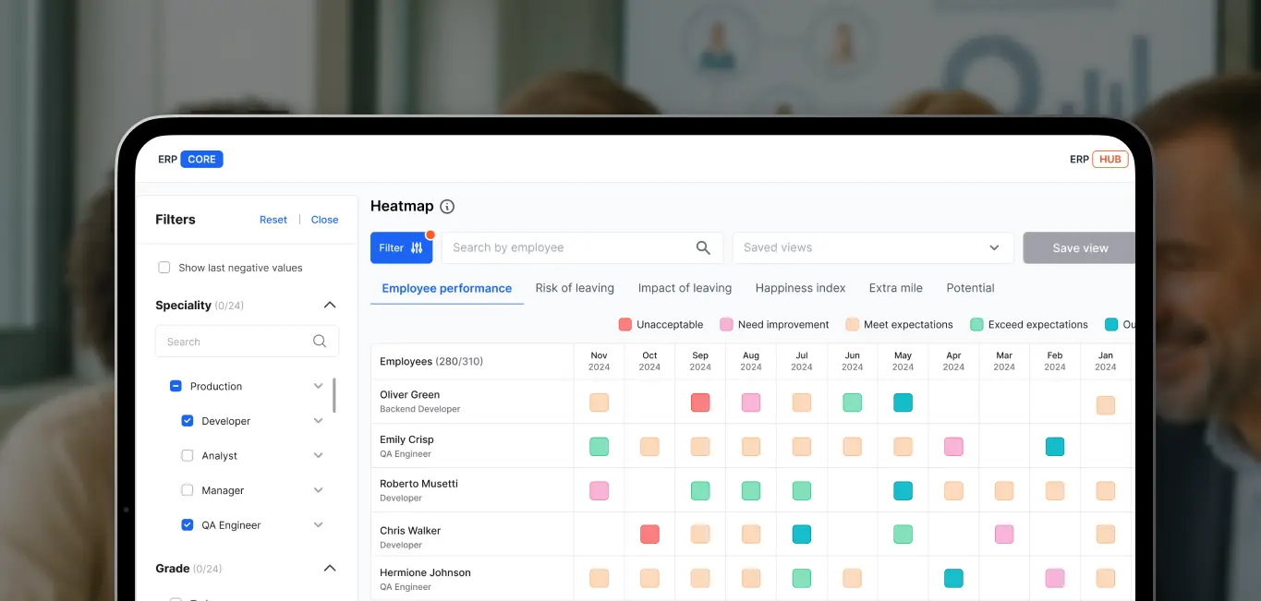
Task: Uncheck the Developer speciality checkbox
Action: [188, 421]
